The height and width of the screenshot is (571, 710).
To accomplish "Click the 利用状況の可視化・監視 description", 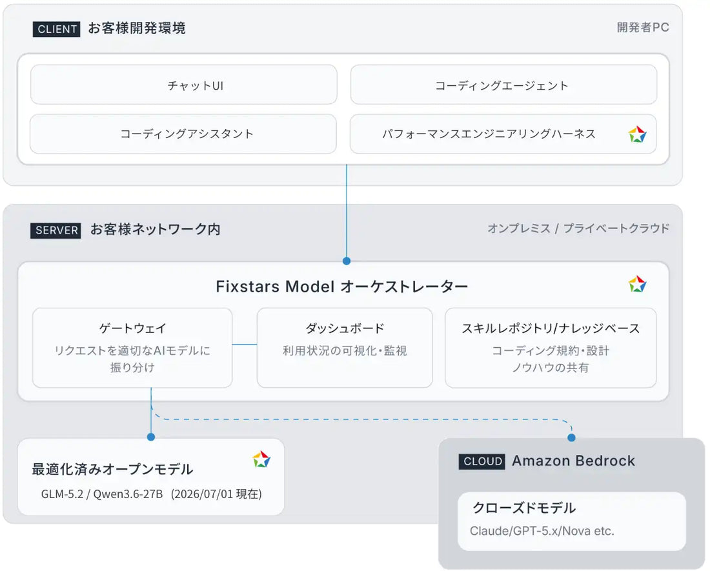I will (345, 350).
